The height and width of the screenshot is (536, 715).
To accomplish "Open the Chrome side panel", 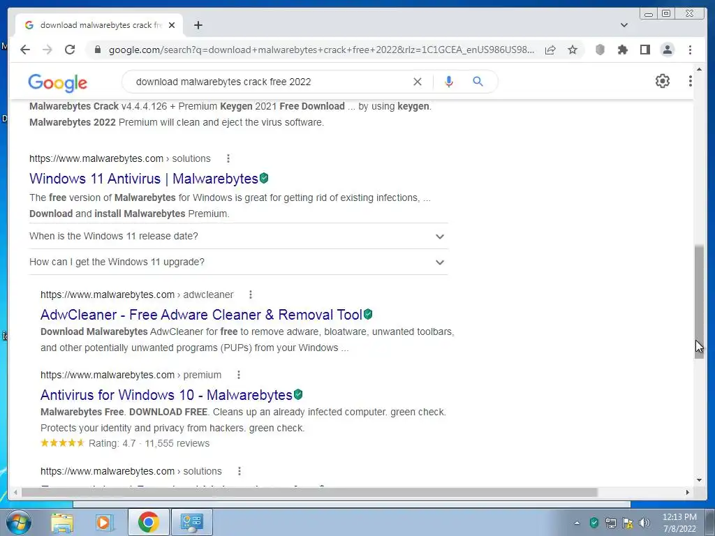I will (x=644, y=50).
